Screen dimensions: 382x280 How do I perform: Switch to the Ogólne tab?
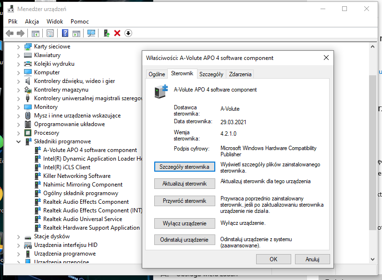[157, 74]
